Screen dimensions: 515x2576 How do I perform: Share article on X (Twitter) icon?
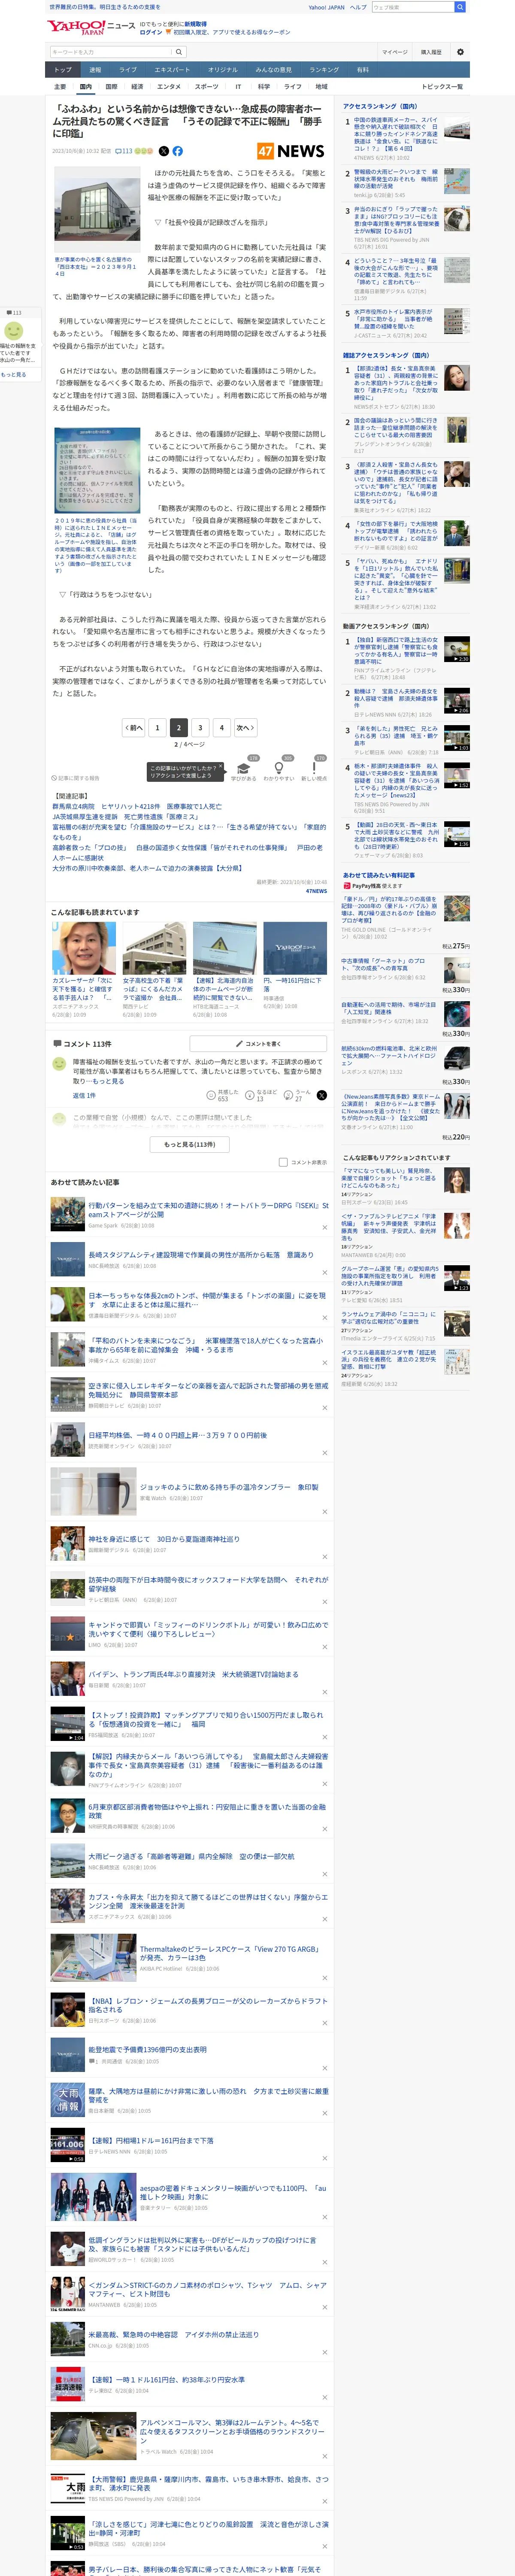pyautogui.click(x=164, y=151)
